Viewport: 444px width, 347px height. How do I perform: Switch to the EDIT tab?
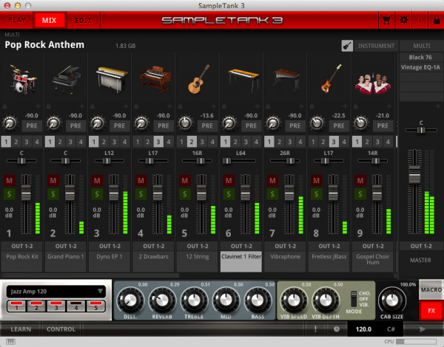coord(84,20)
